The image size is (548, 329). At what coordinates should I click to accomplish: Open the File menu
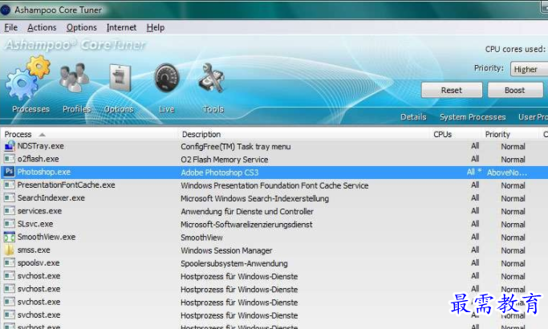(11, 27)
